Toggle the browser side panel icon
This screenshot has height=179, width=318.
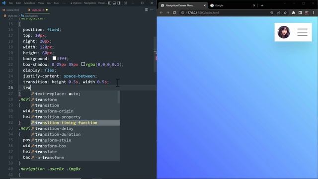pos(300,12)
